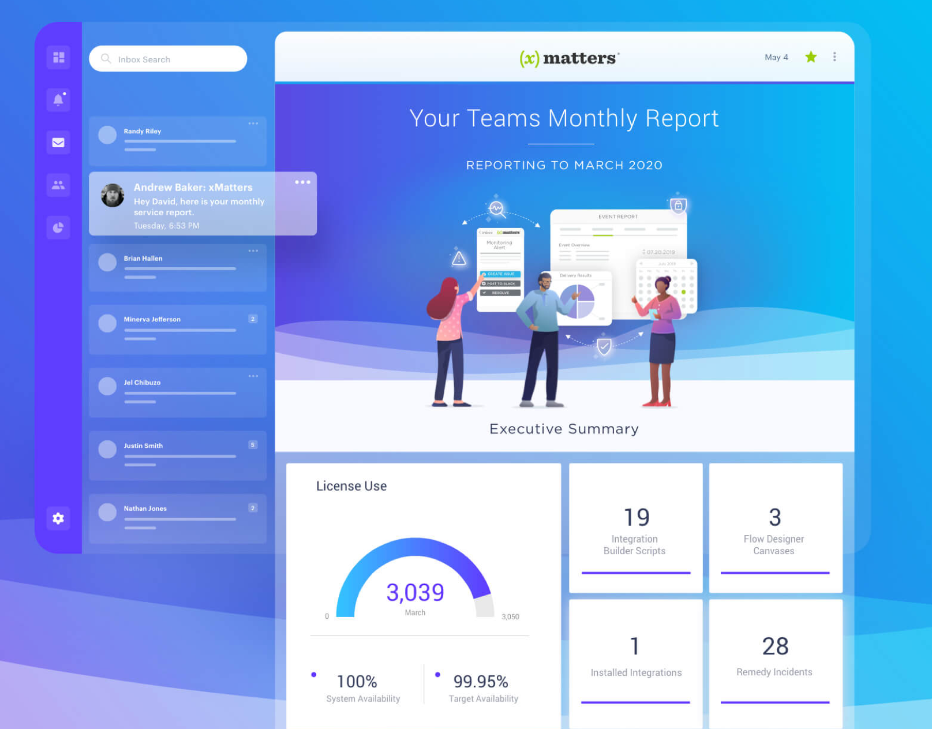Click Randy Riley's avatar circle
932x729 pixels.
107,134
